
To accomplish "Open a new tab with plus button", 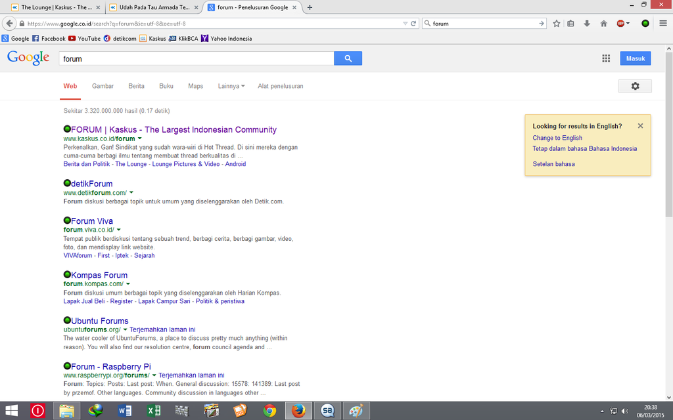I will [310, 7].
